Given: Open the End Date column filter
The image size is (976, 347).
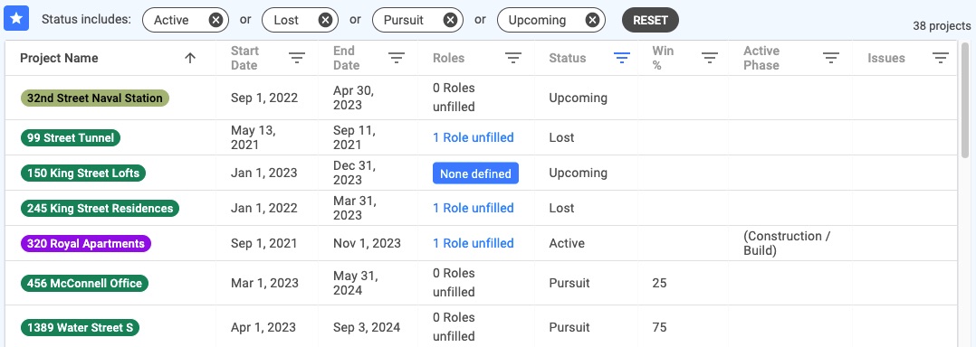Looking at the screenshot, I should (x=397, y=58).
